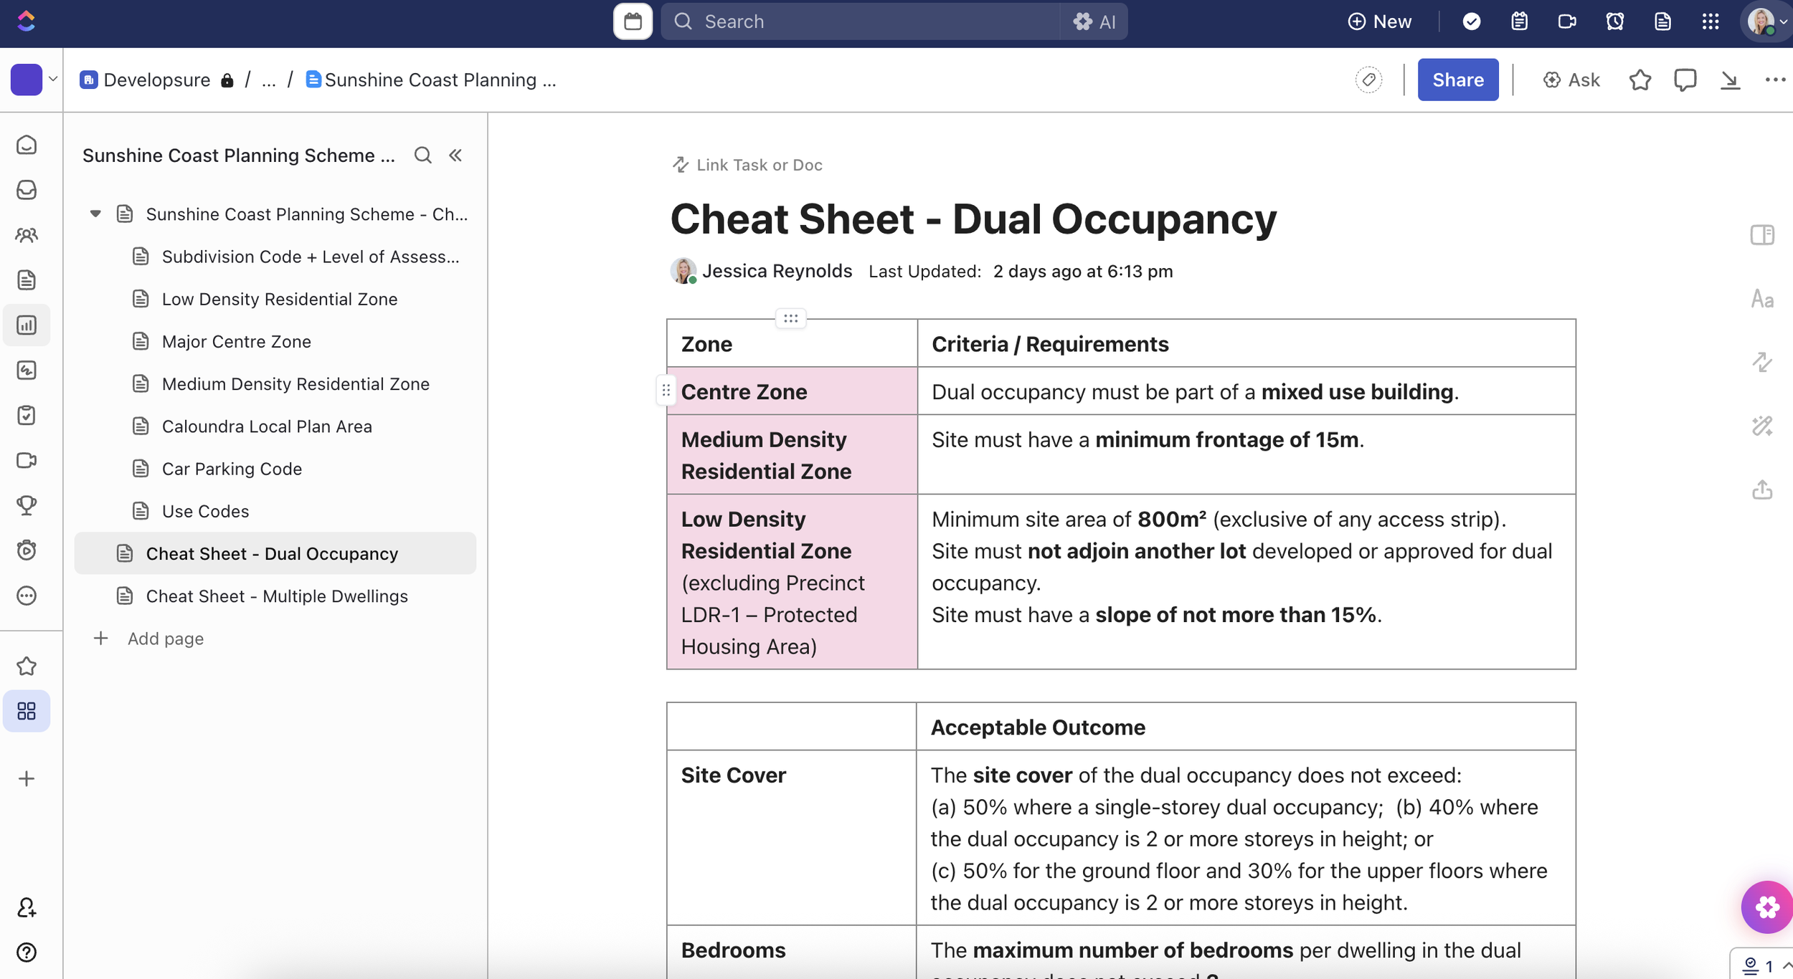This screenshot has width=1793, height=979.
Task: Open typography Aa settings icon
Action: (x=1761, y=299)
